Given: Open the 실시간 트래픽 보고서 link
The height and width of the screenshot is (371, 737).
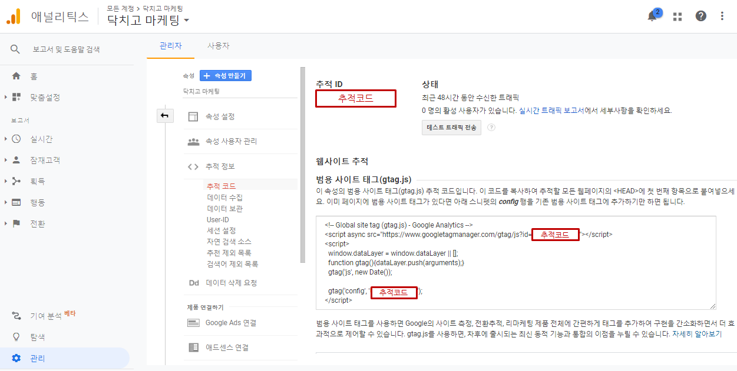Looking at the screenshot, I should point(553,111).
